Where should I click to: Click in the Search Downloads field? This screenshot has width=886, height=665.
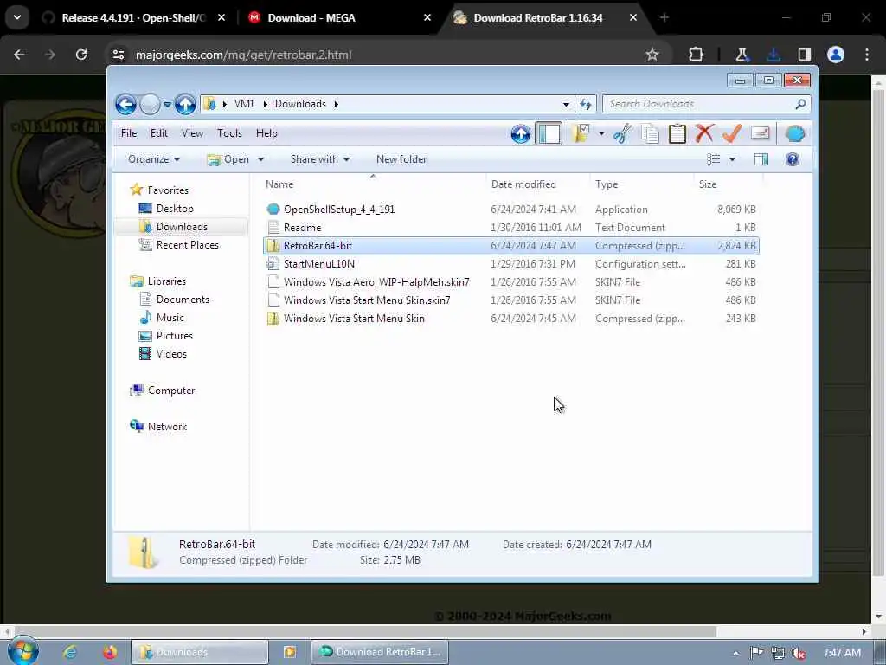click(x=698, y=104)
